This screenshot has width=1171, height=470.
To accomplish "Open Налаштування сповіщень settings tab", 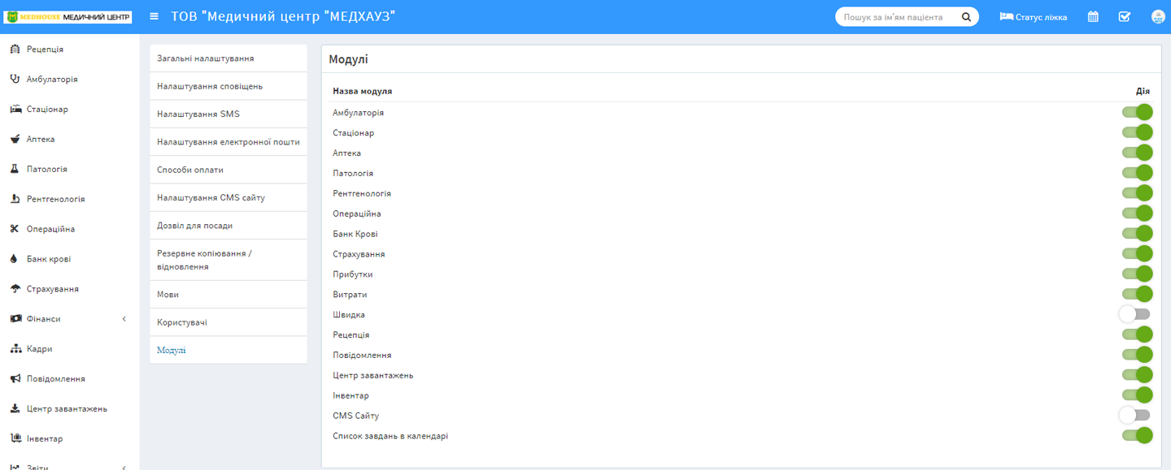I will coord(229,86).
